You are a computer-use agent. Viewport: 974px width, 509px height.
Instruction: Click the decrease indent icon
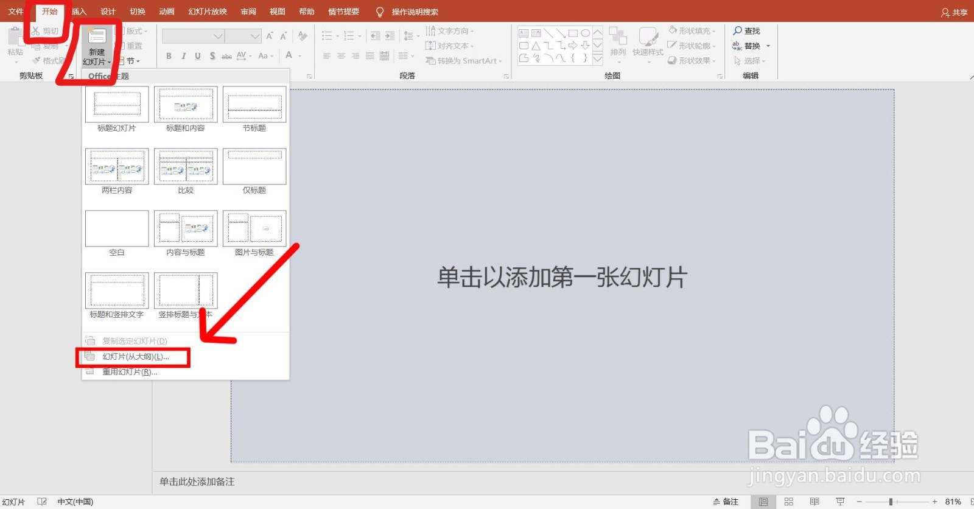pos(375,36)
